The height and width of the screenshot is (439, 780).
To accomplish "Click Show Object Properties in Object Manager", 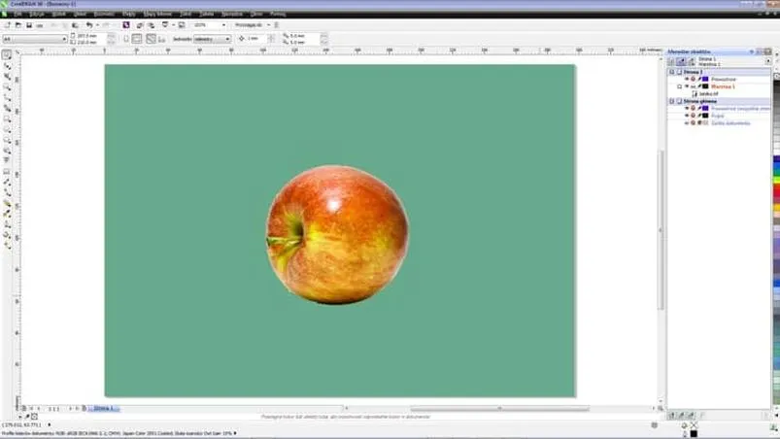I will [x=671, y=61].
